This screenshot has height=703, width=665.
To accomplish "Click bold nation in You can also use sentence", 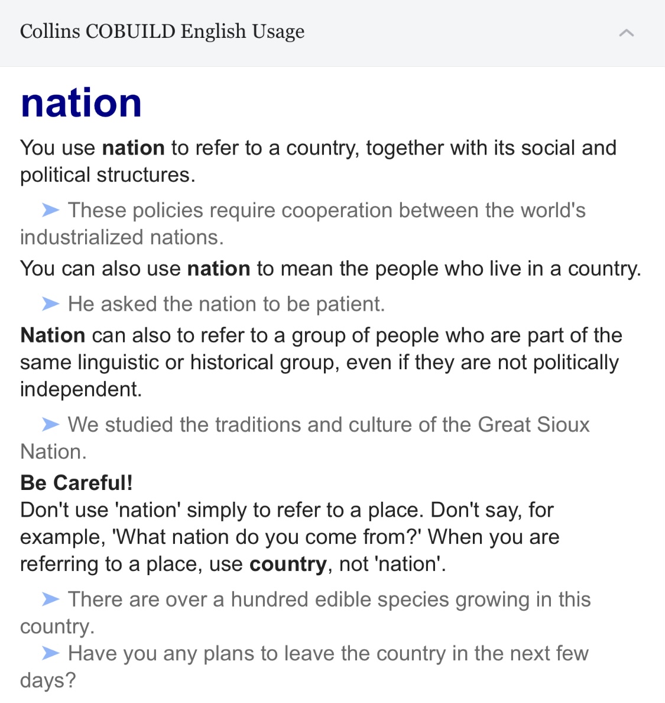I will (x=219, y=269).
